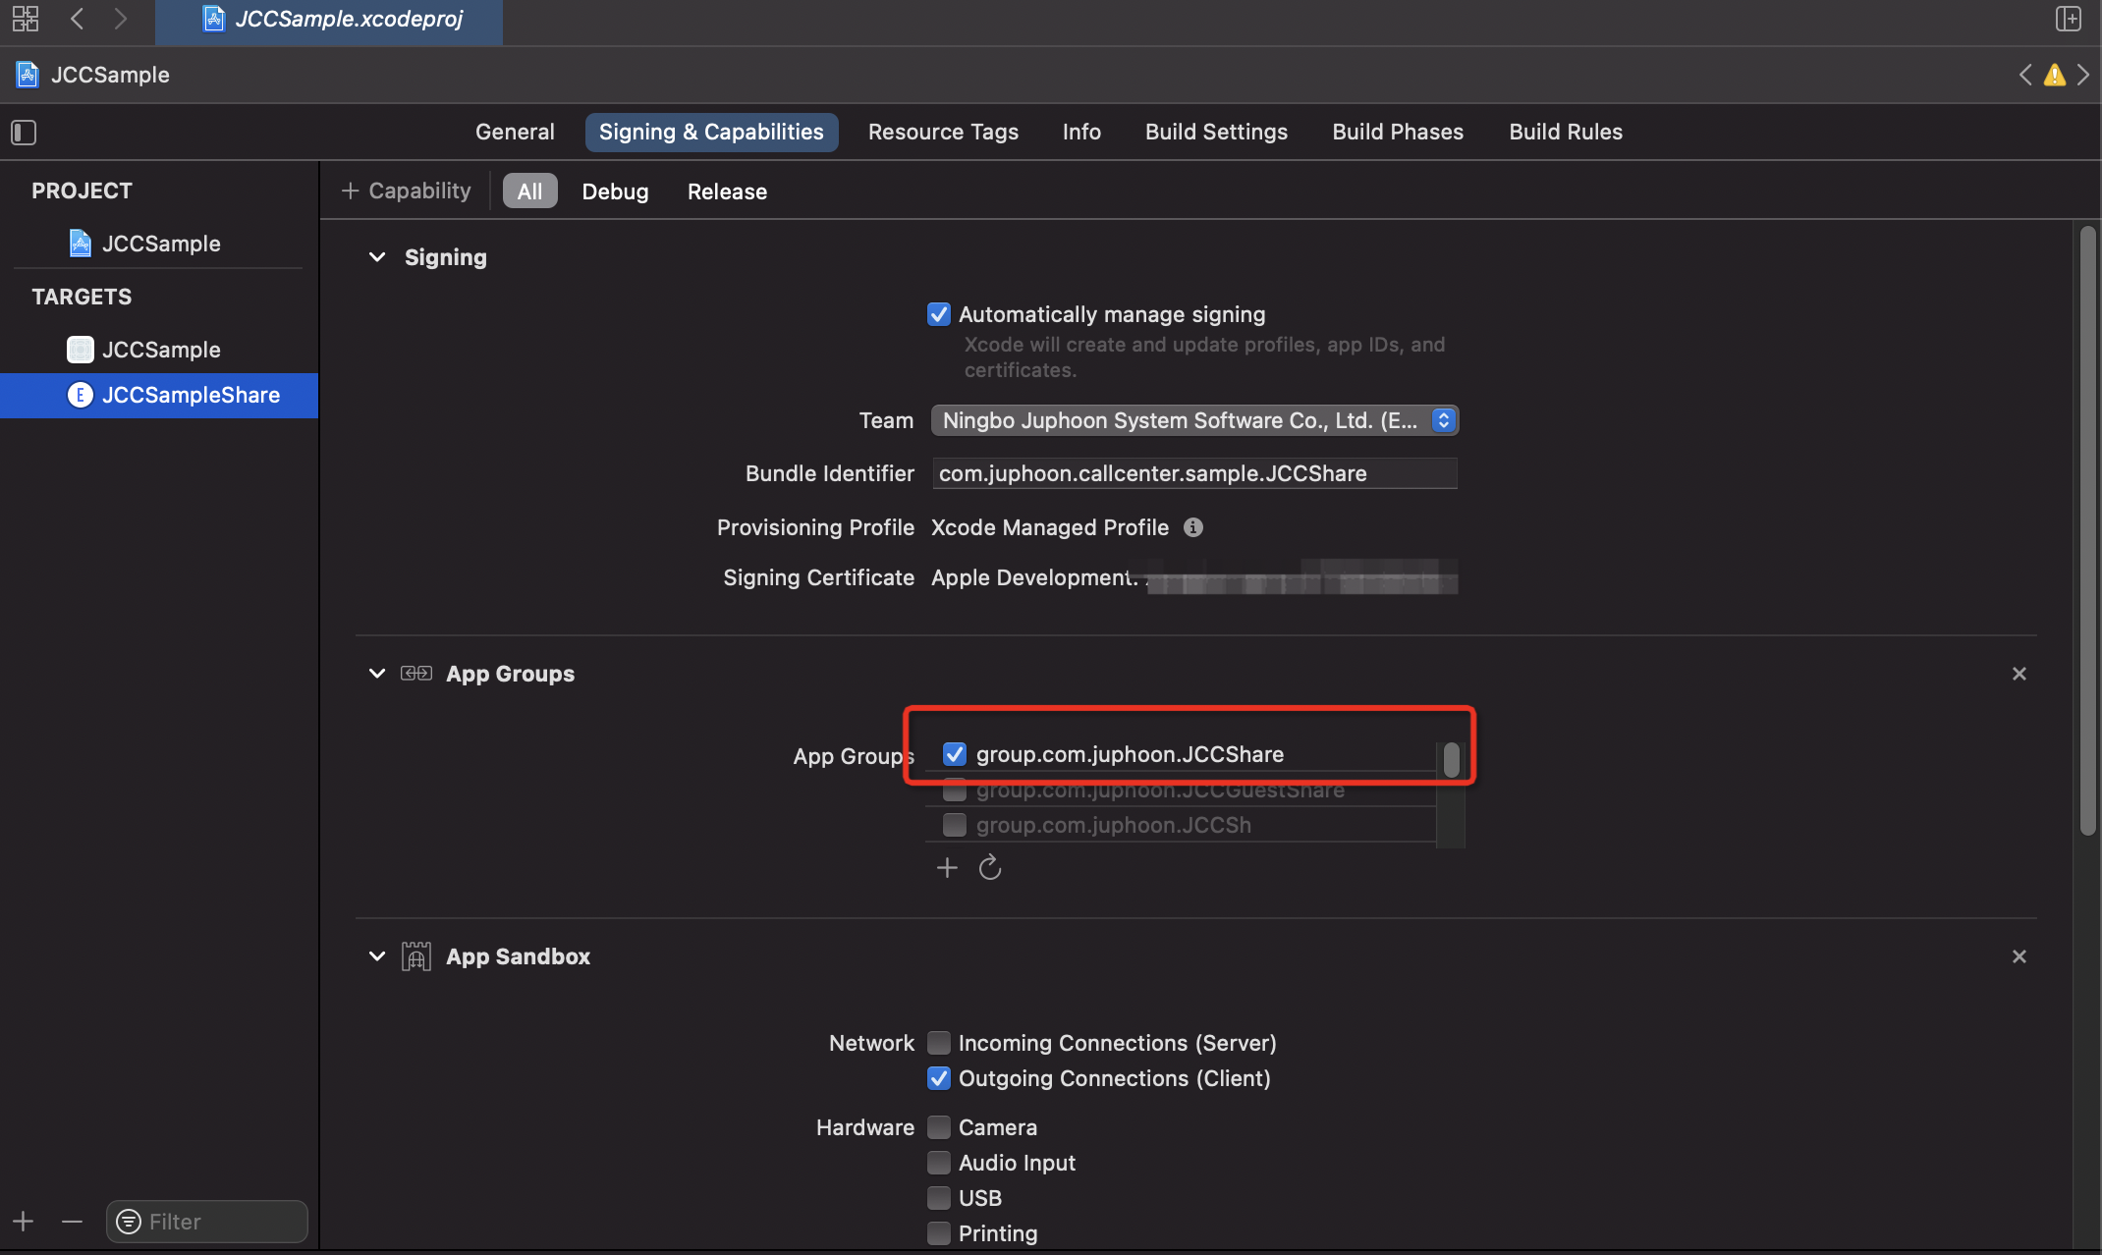Uncheck group.com.juphoon.JCCShare app group
The image size is (2102, 1255).
[x=954, y=754]
